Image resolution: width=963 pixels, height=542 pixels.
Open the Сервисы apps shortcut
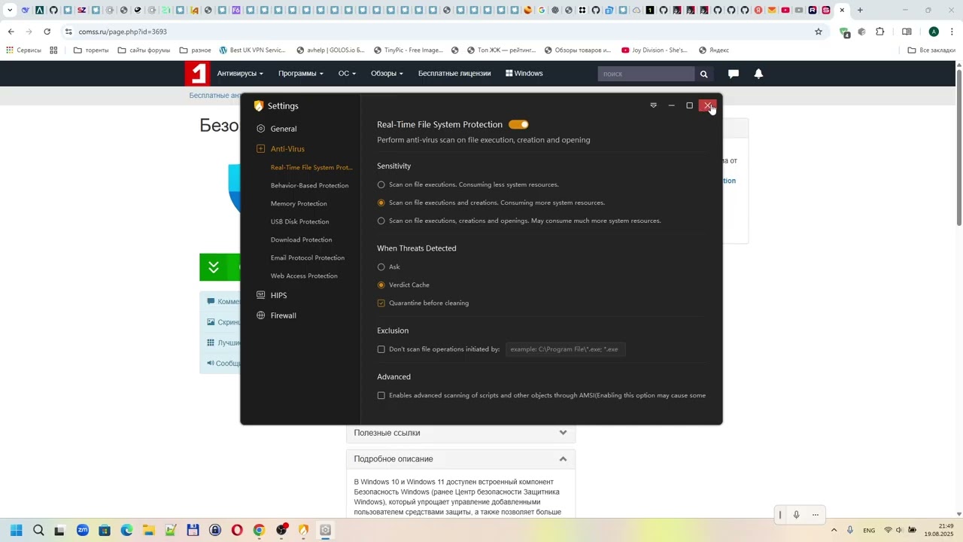(23, 50)
